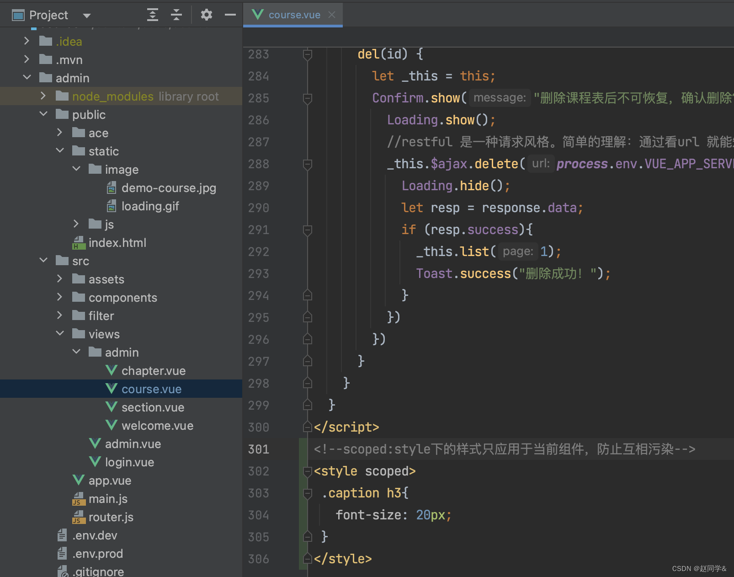Close the course.vue editor tab
The image size is (734, 577).
(x=332, y=15)
